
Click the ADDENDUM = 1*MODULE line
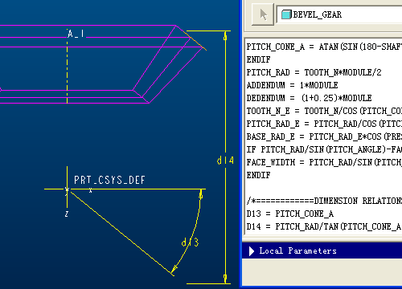click(x=292, y=85)
